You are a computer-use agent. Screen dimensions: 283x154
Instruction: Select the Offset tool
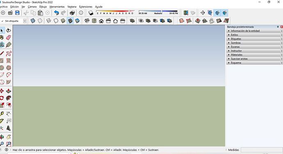tap(8, 105)
